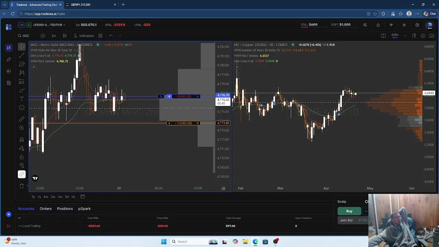Select the trend line drawing tool

[x=22, y=55]
